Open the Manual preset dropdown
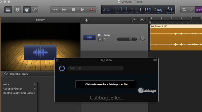The image size is (202, 112). click(95, 68)
